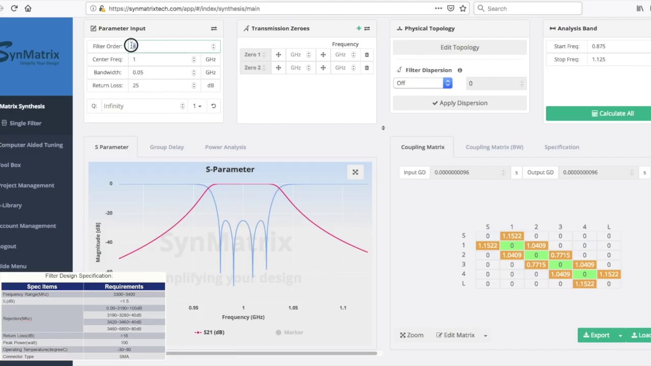Click first move icon in Zero 1 row
Viewport: 651px width, 366px height.
(278, 54)
